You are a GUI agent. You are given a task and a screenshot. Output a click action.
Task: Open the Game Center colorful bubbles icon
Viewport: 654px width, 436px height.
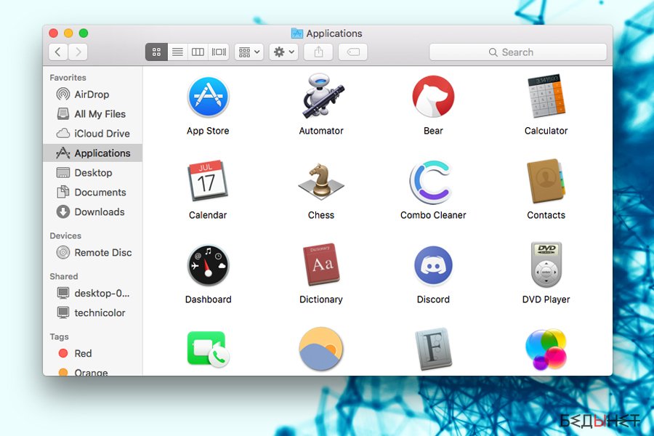pyautogui.click(x=546, y=349)
